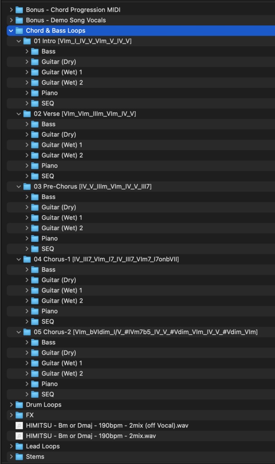Click the Drum Loops folder icon
The height and width of the screenshot is (464, 275).
(19, 405)
